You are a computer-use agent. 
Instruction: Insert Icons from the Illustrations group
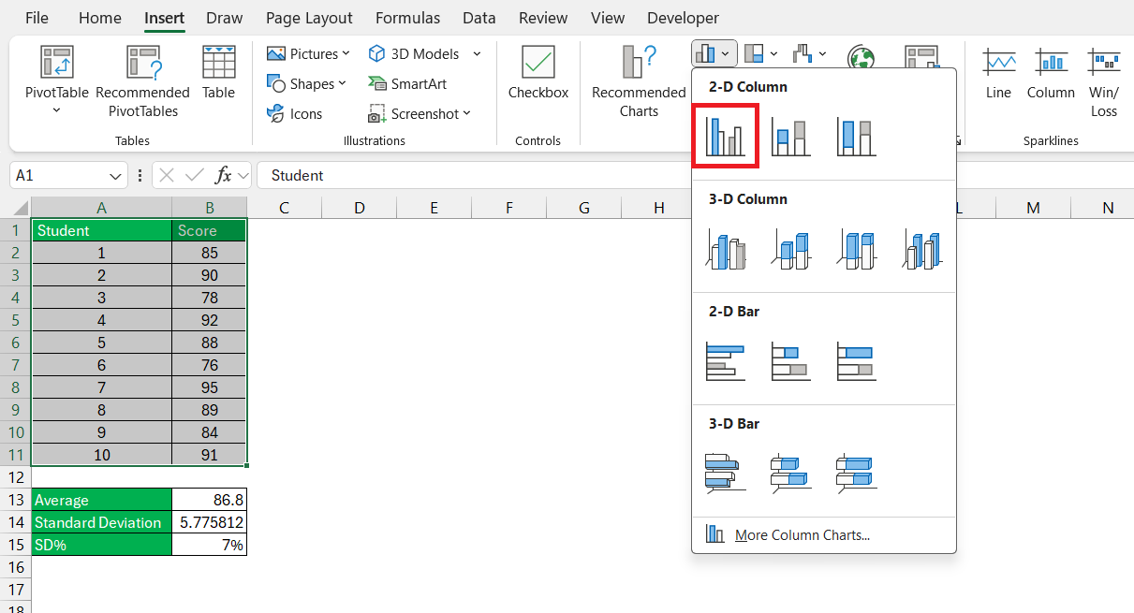[x=294, y=113]
